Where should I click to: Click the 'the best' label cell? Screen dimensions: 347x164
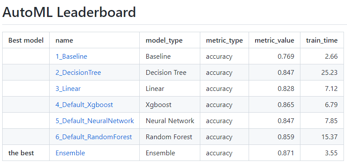pos(21,153)
